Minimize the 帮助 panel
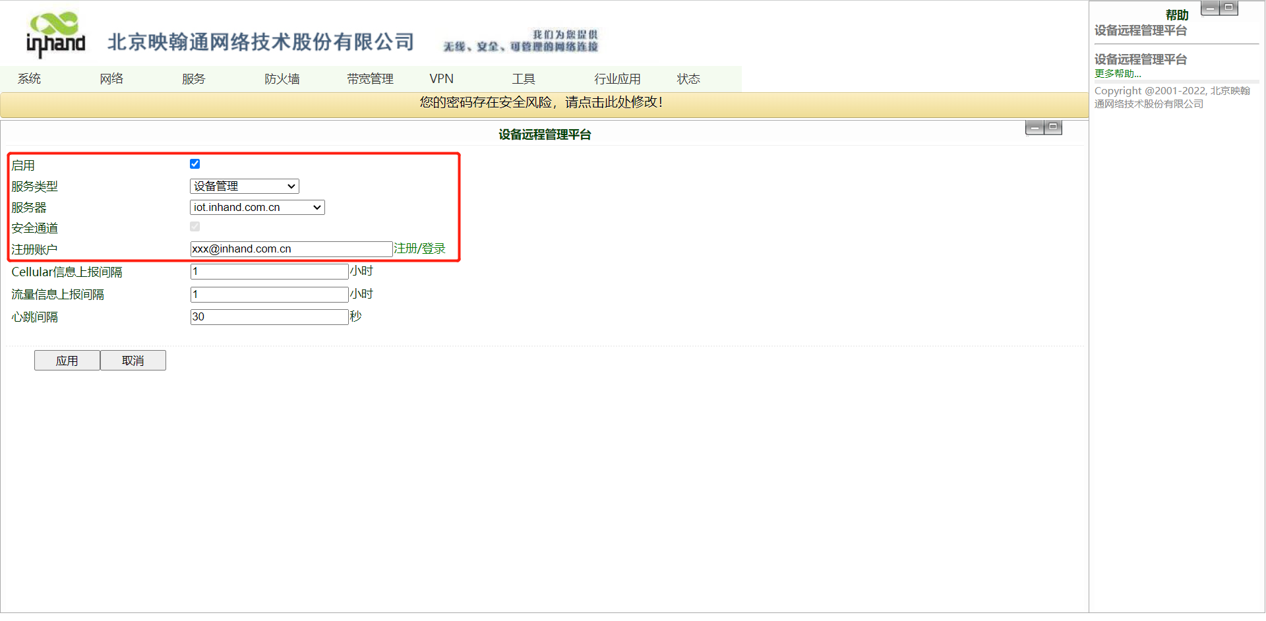 click(1210, 9)
